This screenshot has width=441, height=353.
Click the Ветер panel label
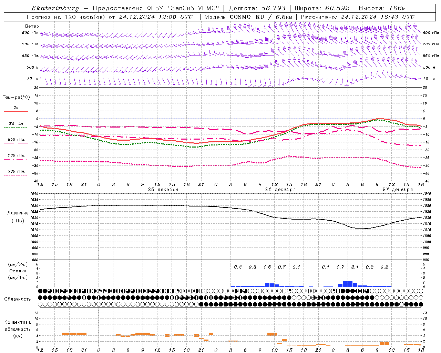point(32,26)
